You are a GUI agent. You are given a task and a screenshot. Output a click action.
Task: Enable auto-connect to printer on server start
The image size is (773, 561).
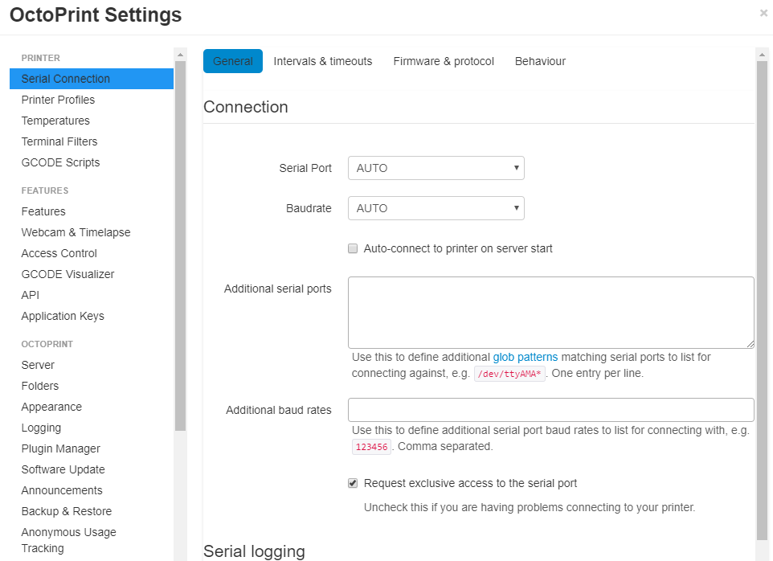[x=353, y=248]
